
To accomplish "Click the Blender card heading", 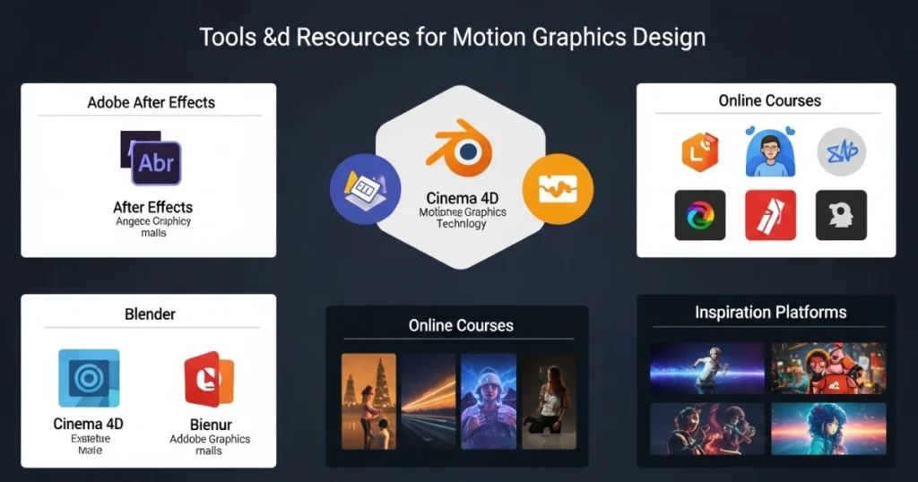I will tap(150, 314).
